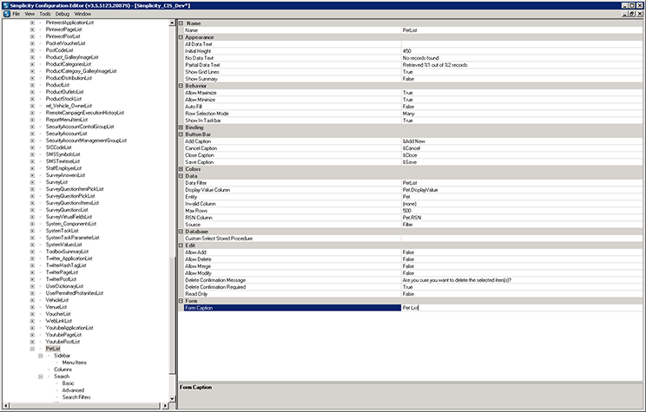
Task: Select the Search Filters node
Action: coord(76,397)
